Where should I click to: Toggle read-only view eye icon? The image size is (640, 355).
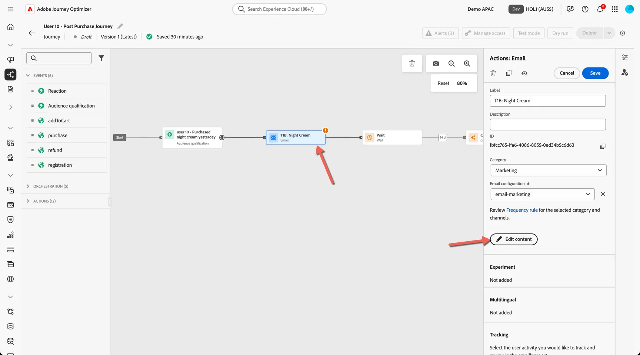[x=524, y=73]
